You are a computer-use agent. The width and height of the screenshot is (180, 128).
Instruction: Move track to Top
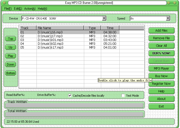(11, 39)
